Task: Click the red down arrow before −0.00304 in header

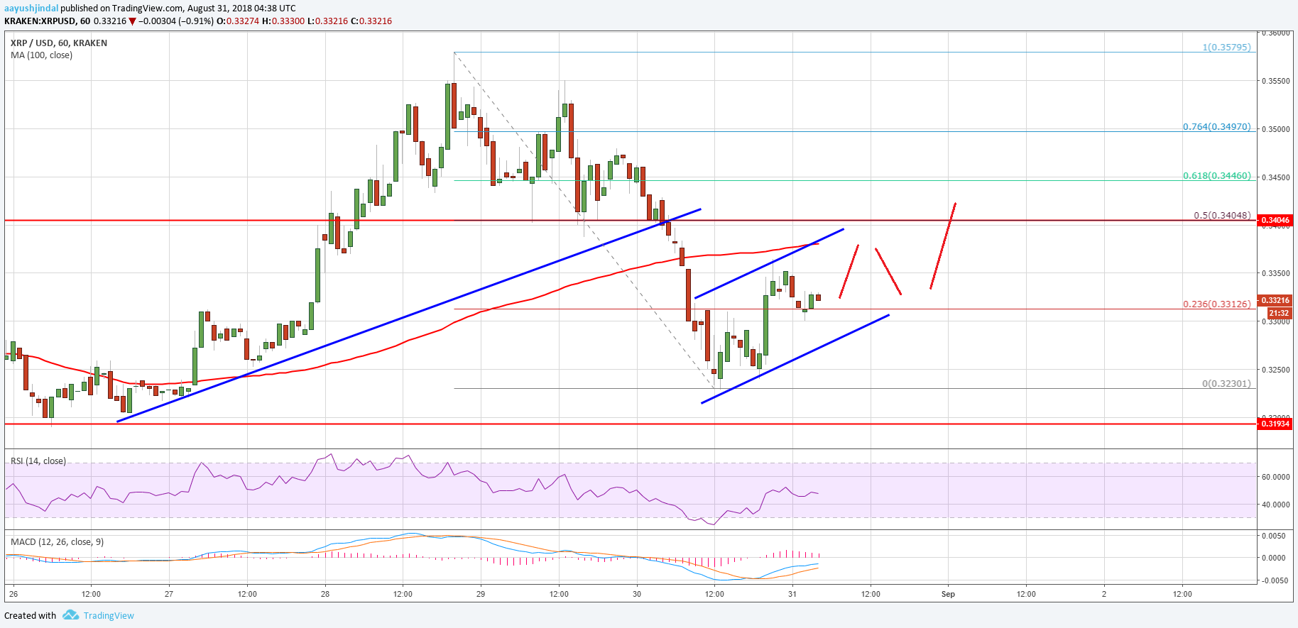Action: click(x=132, y=21)
